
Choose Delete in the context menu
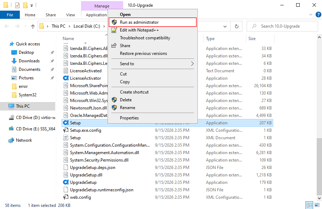[153, 100]
